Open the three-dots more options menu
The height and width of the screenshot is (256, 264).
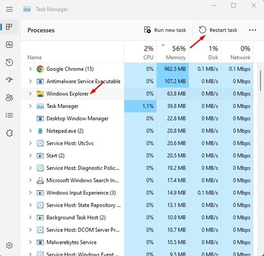click(x=252, y=30)
